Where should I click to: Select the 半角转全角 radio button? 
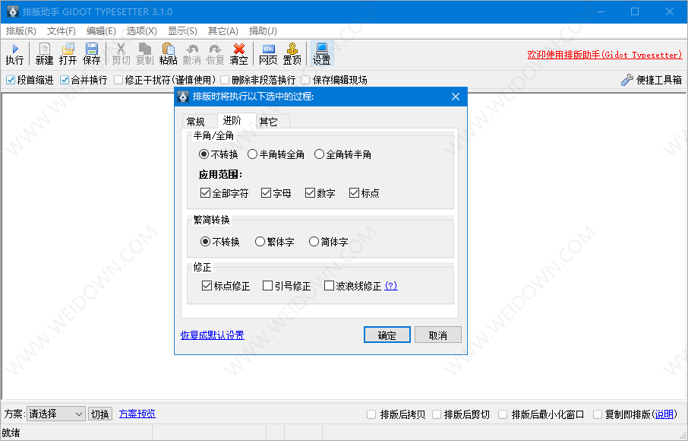(x=253, y=154)
